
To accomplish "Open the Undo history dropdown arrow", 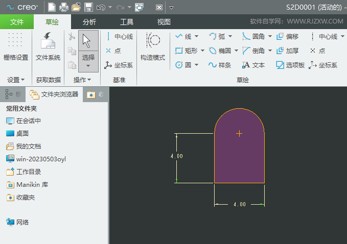I will 110,7.
